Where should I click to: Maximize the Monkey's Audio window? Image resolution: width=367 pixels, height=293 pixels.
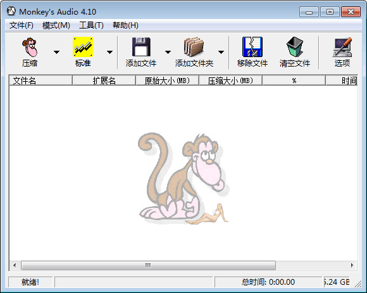pos(330,11)
